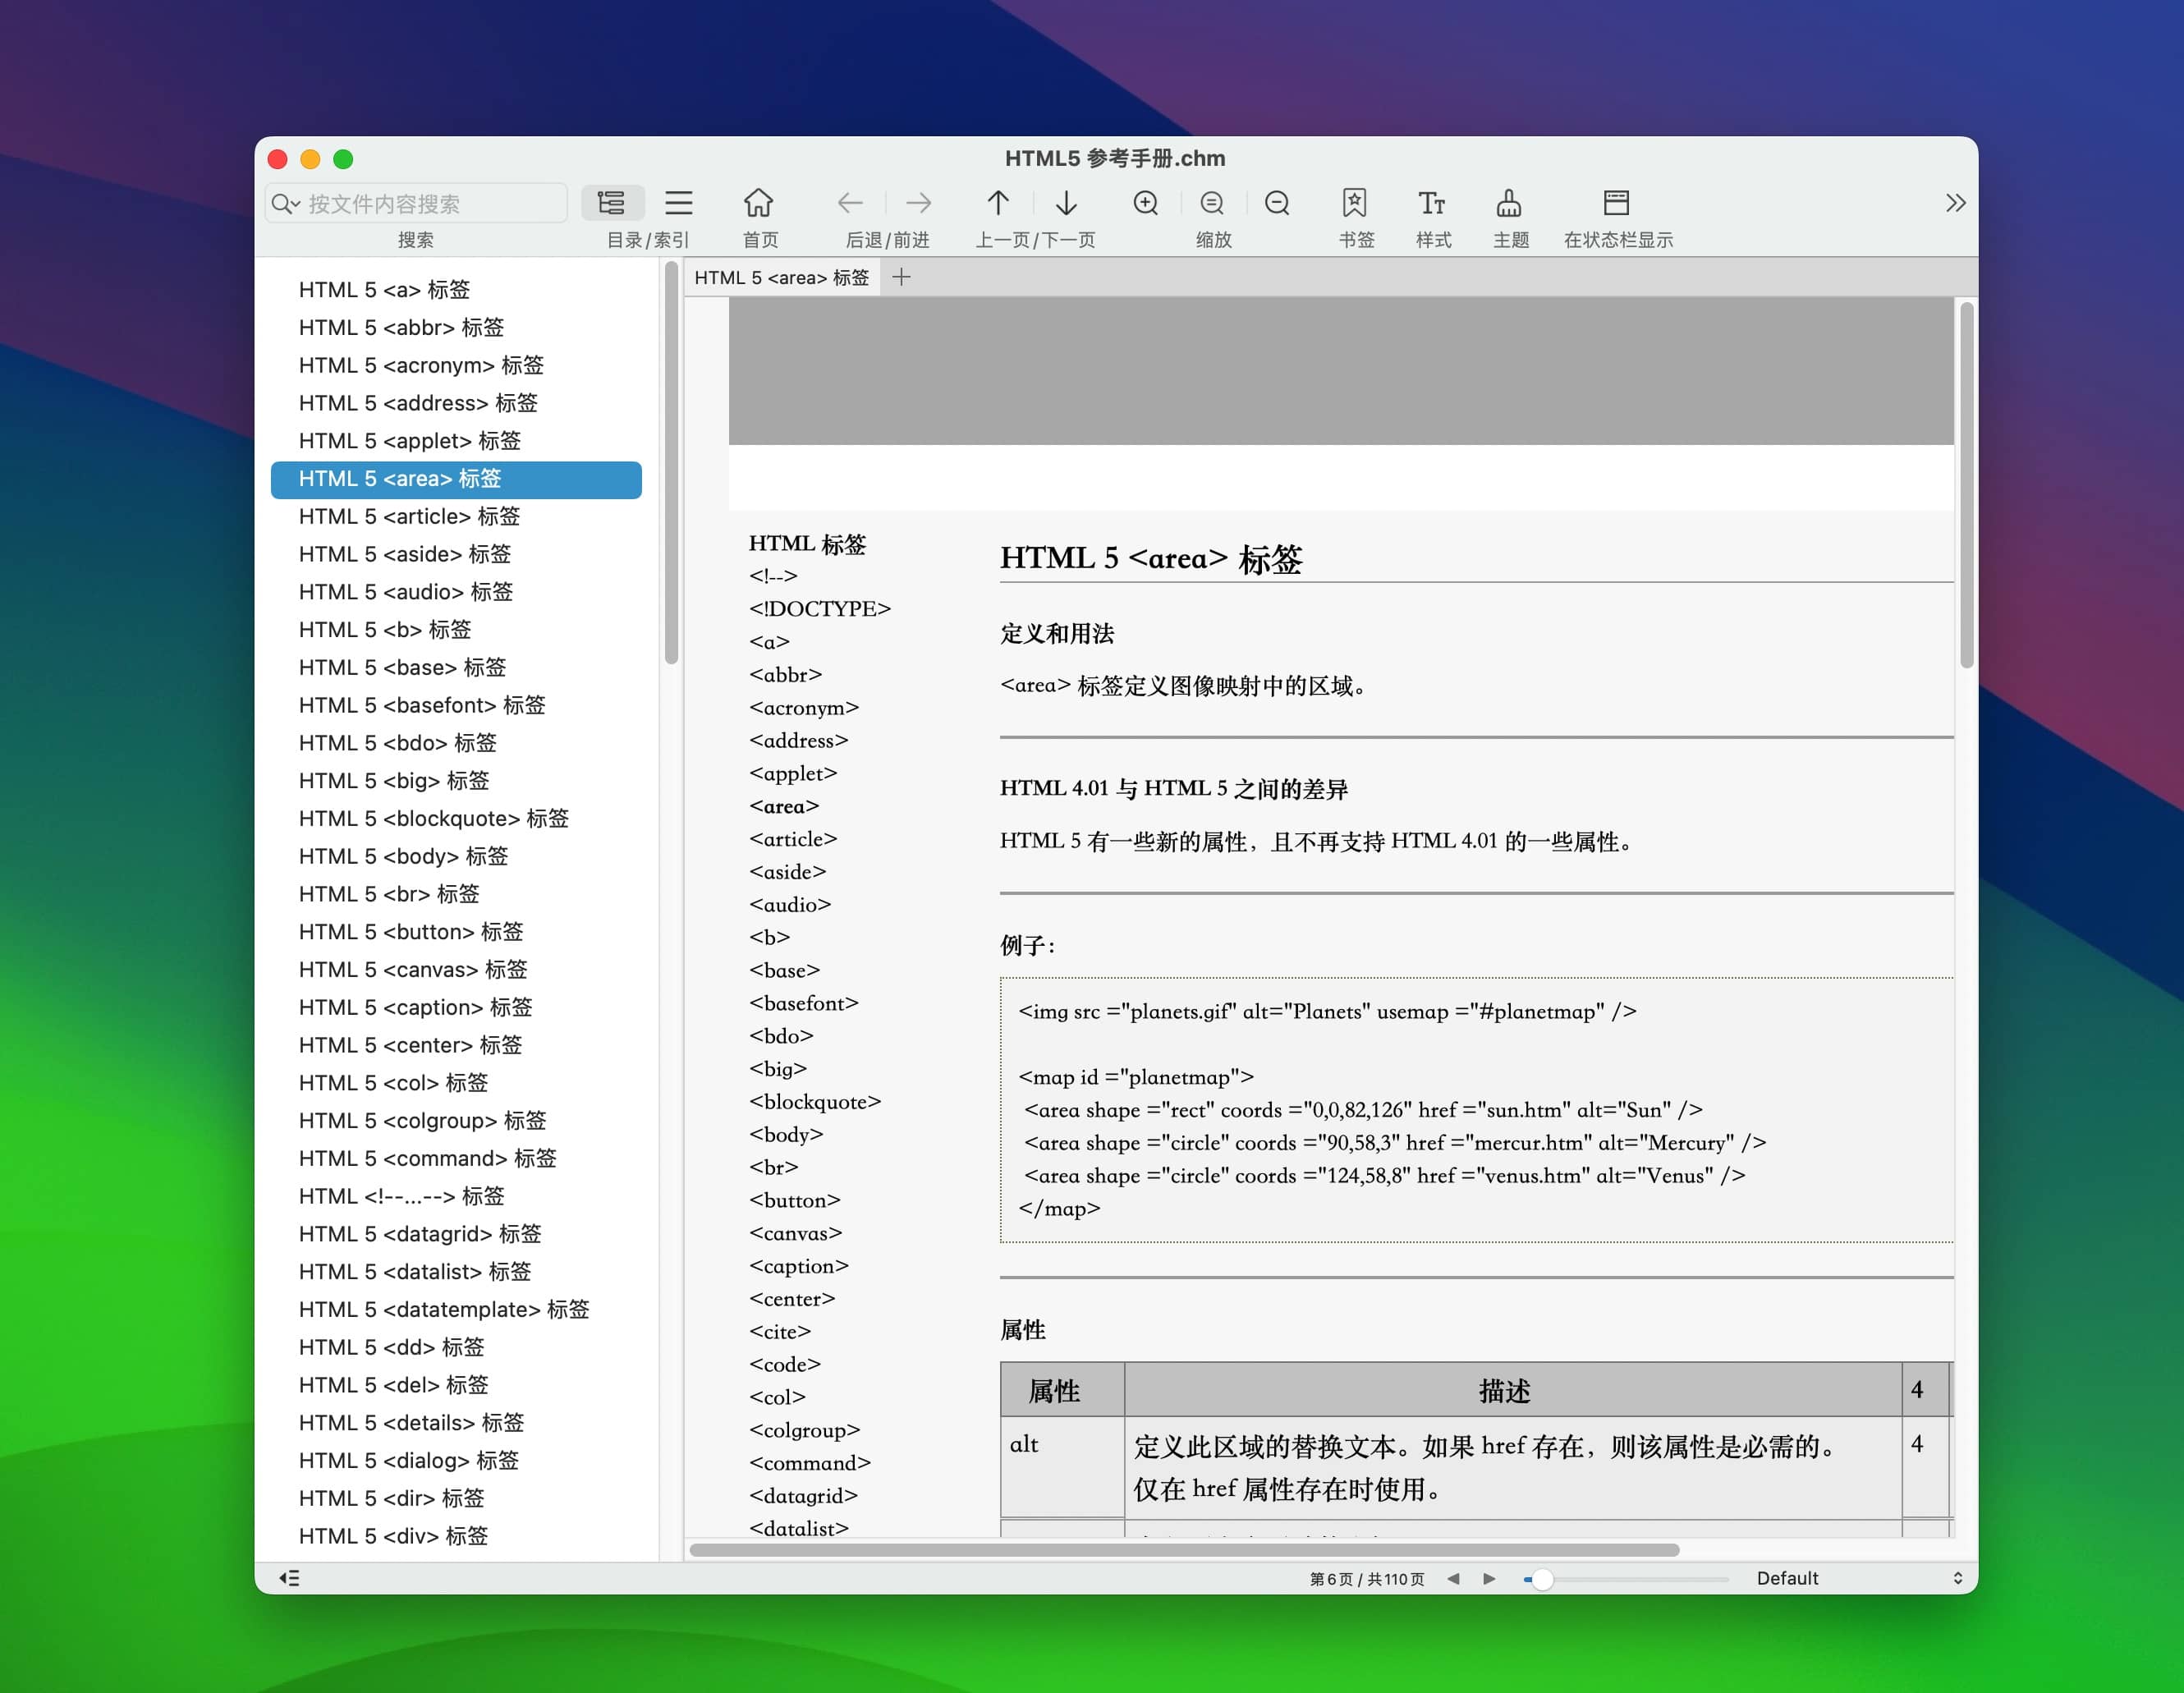Click the alt attribute table cell

coord(1062,1467)
